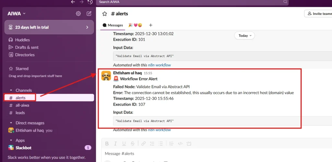Click the #alerts channel title

pos(119,14)
